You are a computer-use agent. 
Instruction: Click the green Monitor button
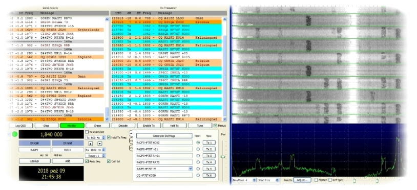point(72,126)
